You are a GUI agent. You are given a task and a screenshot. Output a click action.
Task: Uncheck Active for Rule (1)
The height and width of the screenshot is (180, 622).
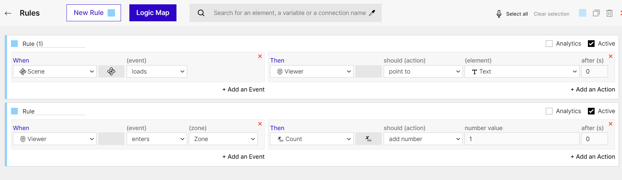click(591, 44)
